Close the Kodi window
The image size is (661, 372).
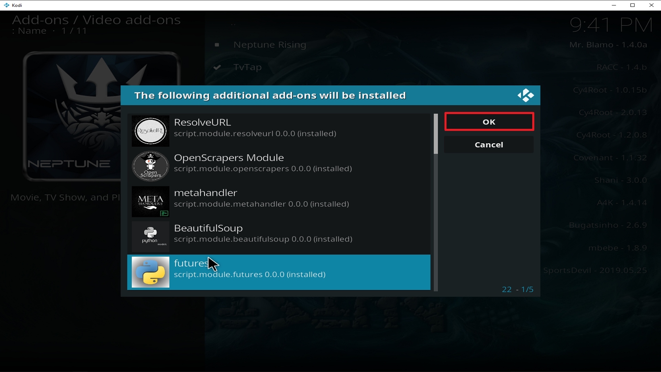coord(651,5)
